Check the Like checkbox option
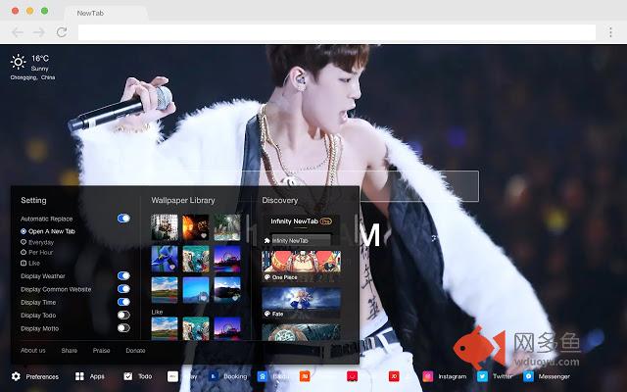The width and height of the screenshot is (627, 392). [x=24, y=263]
